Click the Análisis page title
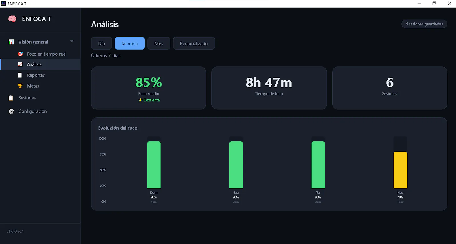 pyautogui.click(x=105, y=24)
